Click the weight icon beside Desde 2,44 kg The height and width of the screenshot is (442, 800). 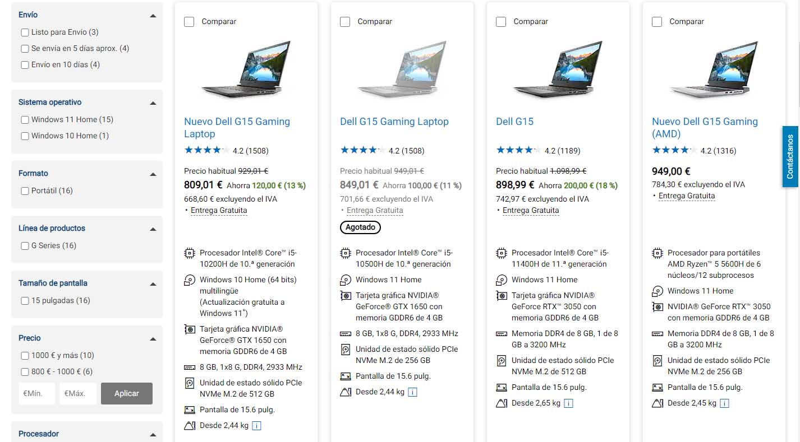[x=189, y=425]
